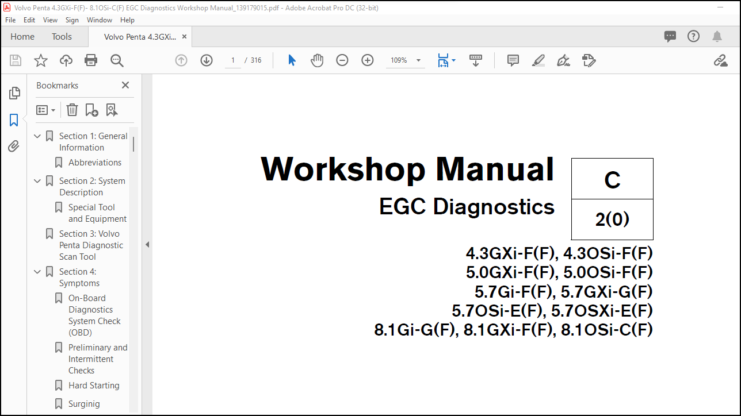Open the File menu
The height and width of the screenshot is (416, 741).
pos(10,20)
